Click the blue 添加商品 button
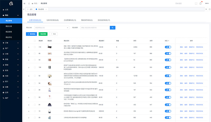 tap(31, 34)
